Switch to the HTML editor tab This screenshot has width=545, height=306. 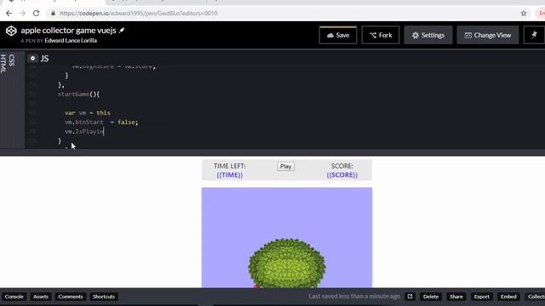pyautogui.click(x=3, y=64)
